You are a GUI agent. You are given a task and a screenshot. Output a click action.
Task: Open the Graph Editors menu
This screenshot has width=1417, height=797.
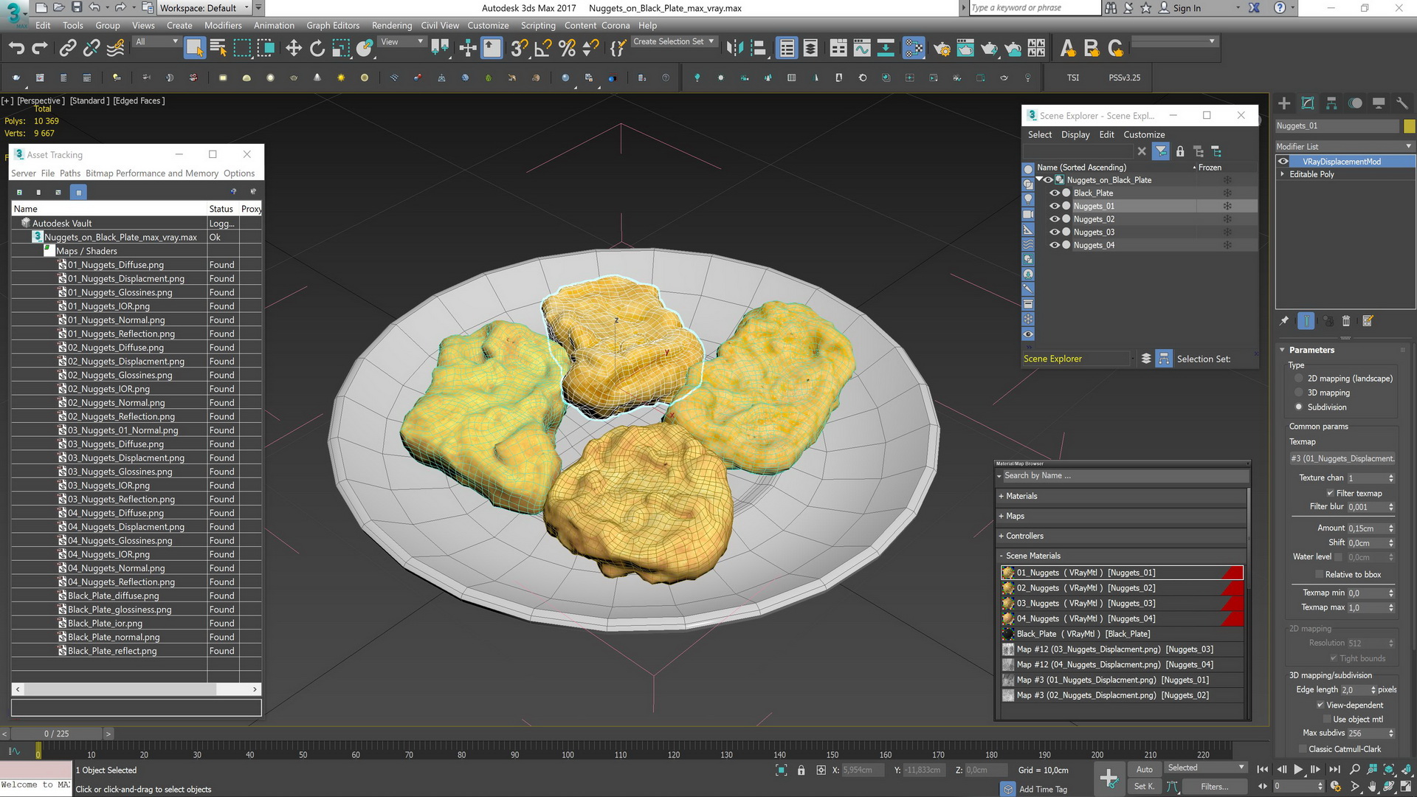click(333, 25)
